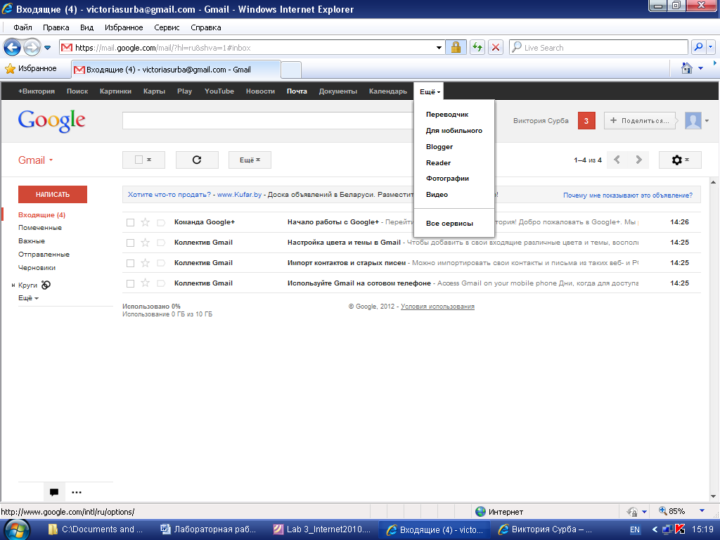Go to older messages with right chevron
Screen dimensions: 720x540
(638, 160)
